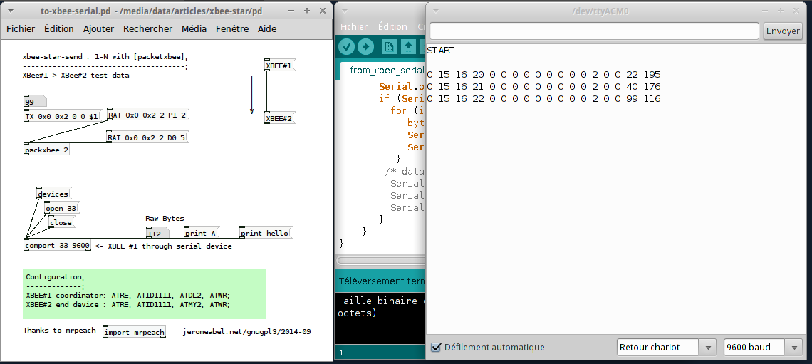812x364 pixels.
Task: Click the 'RAT 0x0 0x2 2 P1 2' message box
Action: click(147, 115)
